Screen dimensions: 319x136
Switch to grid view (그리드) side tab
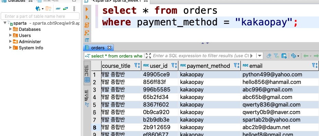point(87,73)
